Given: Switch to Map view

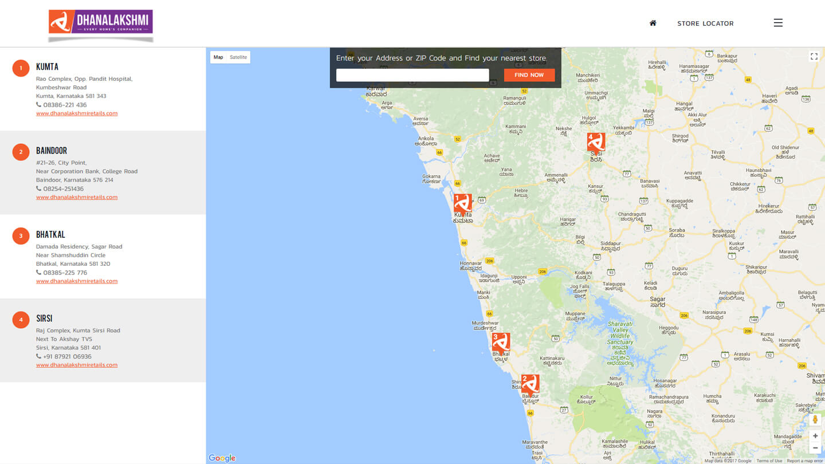Looking at the screenshot, I should [218, 57].
